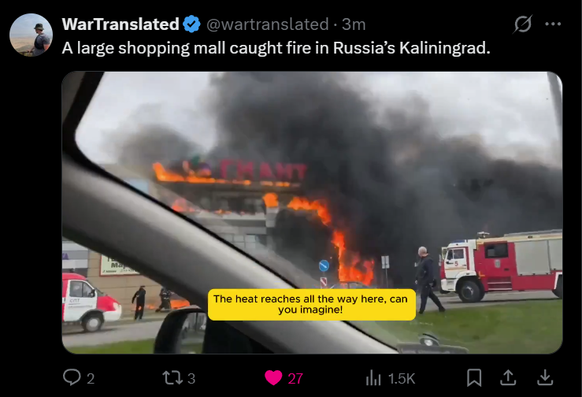Click the repost count of 3
The height and width of the screenshot is (397, 582).
(191, 379)
